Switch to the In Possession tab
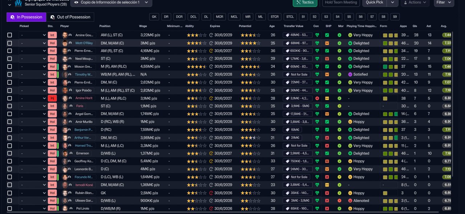The height and width of the screenshot is (214, 465). pos(27,17)
